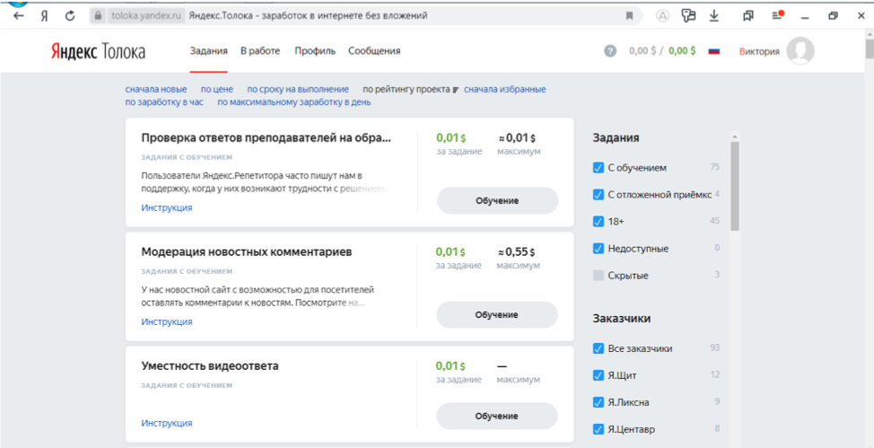This screenshot has height=448, width=874.
Task: Open the user avatar profile picture
Action: [x=800, y=51]
